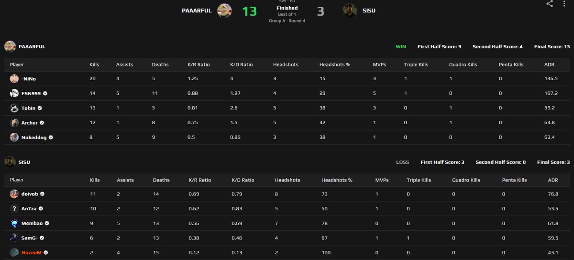This screenshot has width=574, height=260.
Task: Open Tobin player profile link
Action: pyautogui.click(x=29, y=108)
